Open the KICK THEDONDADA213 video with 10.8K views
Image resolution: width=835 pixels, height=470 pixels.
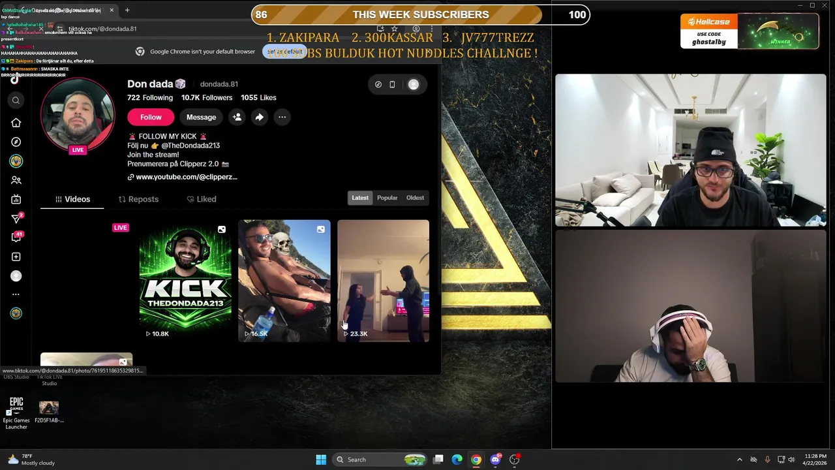tap(185, 281)
